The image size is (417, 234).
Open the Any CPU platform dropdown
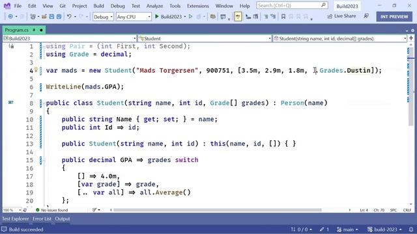point(134,17)
